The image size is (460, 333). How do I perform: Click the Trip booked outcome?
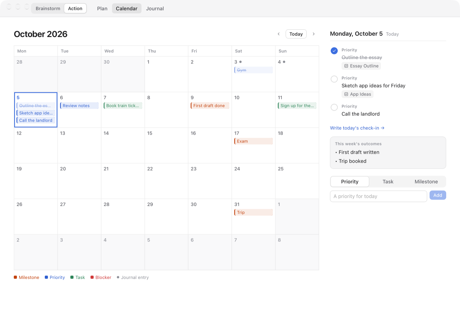(352, 161)
